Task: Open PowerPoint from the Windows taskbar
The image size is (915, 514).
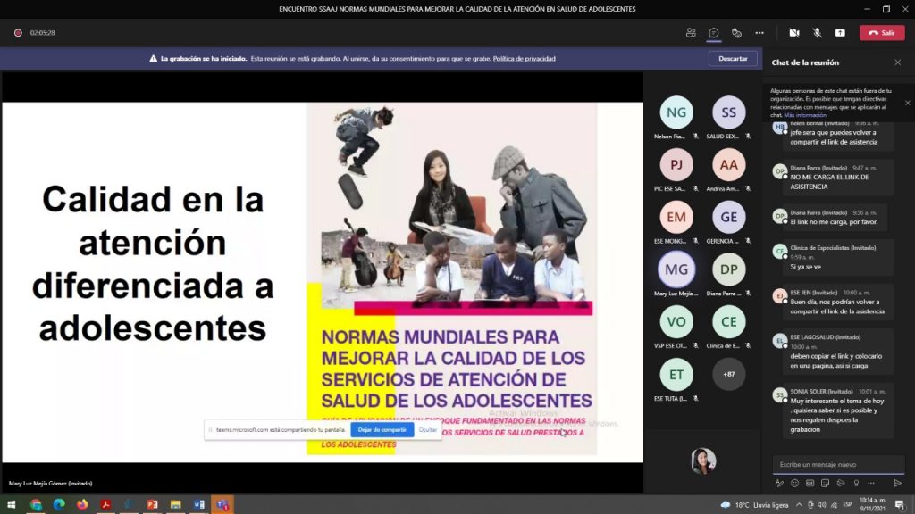Action: click(x=152, y=505)
